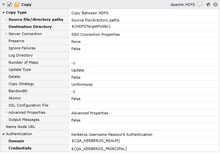This screenshot has width=220, height=153.
Task: Toggle the Atomic False value
Action: point(144,99)
